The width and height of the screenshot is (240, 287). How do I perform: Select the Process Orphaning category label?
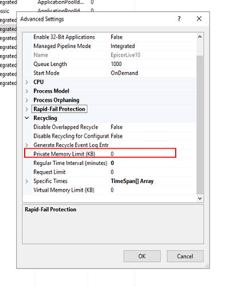tap(56, 100)
